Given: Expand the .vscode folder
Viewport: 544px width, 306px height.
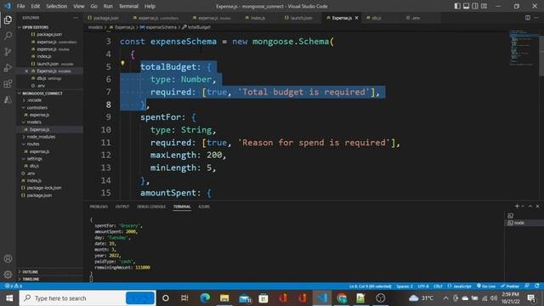Looking at the screenshot, I should (34, 100).
